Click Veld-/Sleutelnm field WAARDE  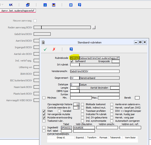[84, 128]
